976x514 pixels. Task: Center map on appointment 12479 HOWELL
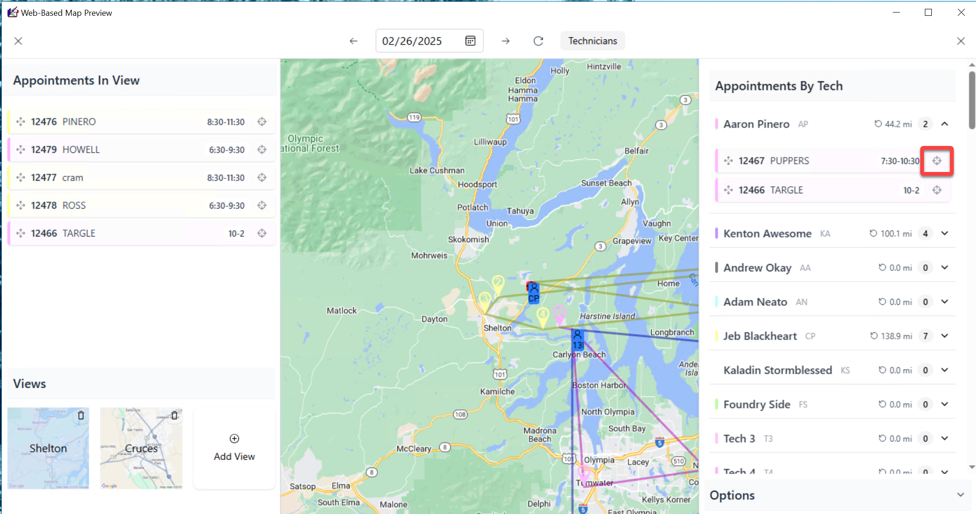coord(262,150)
